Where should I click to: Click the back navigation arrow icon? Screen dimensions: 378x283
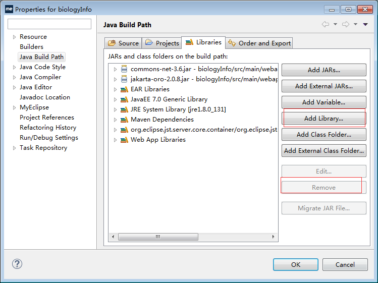point(326,24)
